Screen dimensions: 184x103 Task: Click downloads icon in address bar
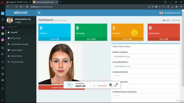(x=172, y=7)
